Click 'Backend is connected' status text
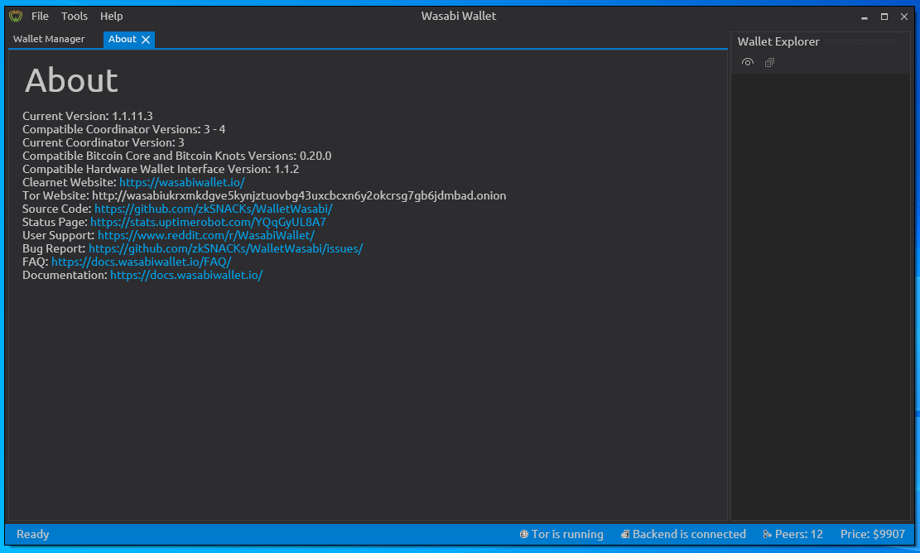The width and height of the screenshot is (920, 553). tap(690, 534)
